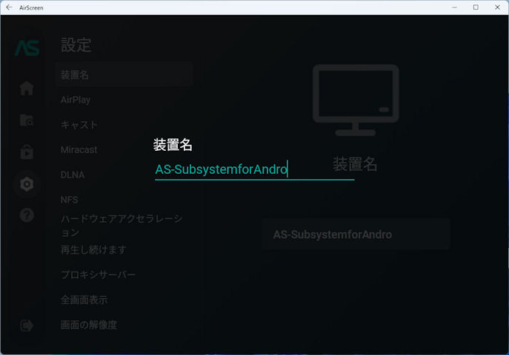
Task: Select the Settings gear icon in sidebar
Action: click(27, 184)
